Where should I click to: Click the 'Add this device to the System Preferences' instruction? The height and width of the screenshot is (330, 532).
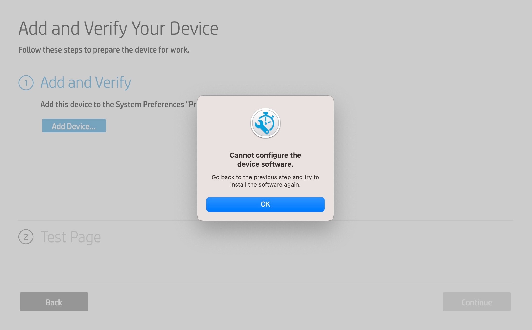pyautogui.click(x=119, y=104)
